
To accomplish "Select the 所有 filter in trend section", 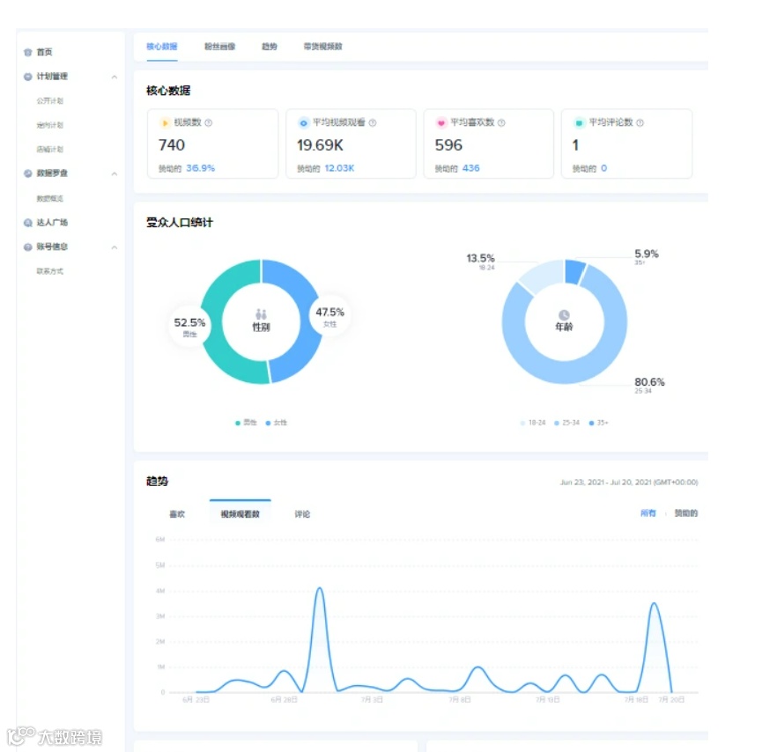I will [x=648, y=513].
